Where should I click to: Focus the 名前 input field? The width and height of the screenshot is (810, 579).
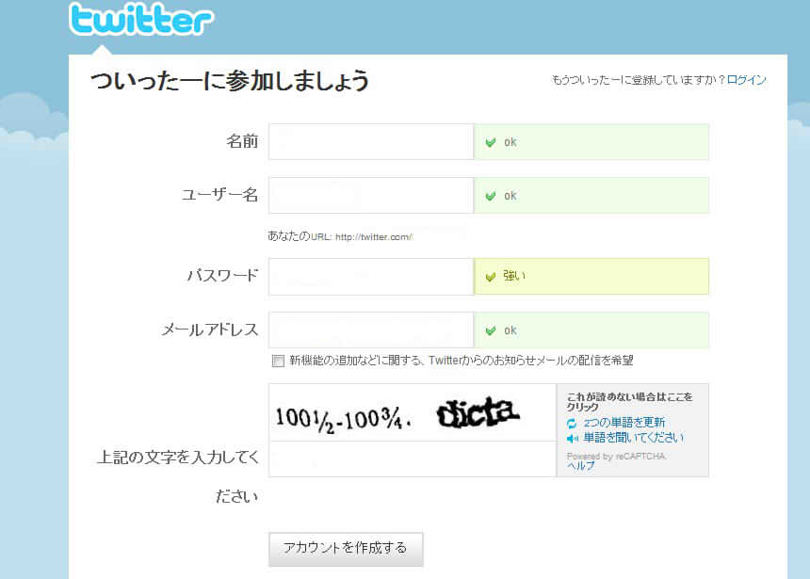coord(371,141)
